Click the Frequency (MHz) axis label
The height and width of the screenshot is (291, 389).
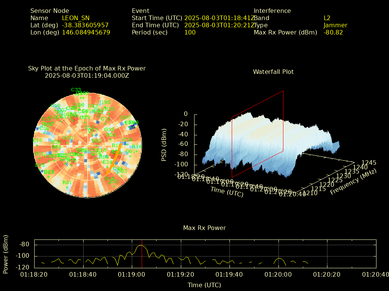353,182
